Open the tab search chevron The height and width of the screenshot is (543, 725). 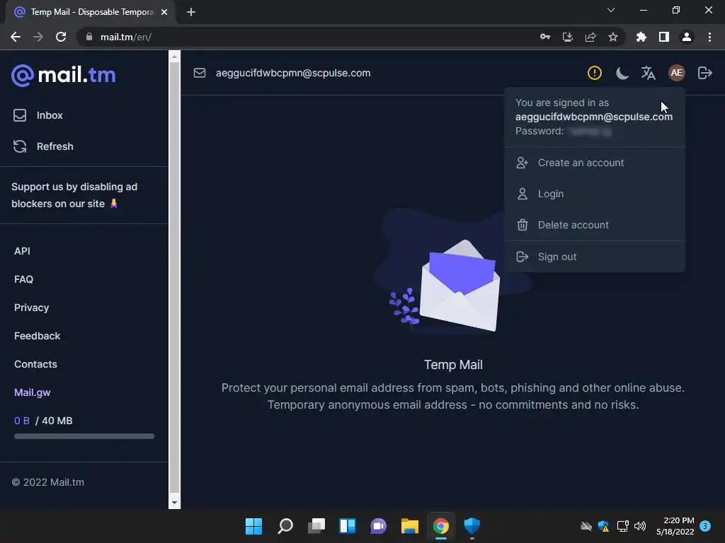coord(611,10)
